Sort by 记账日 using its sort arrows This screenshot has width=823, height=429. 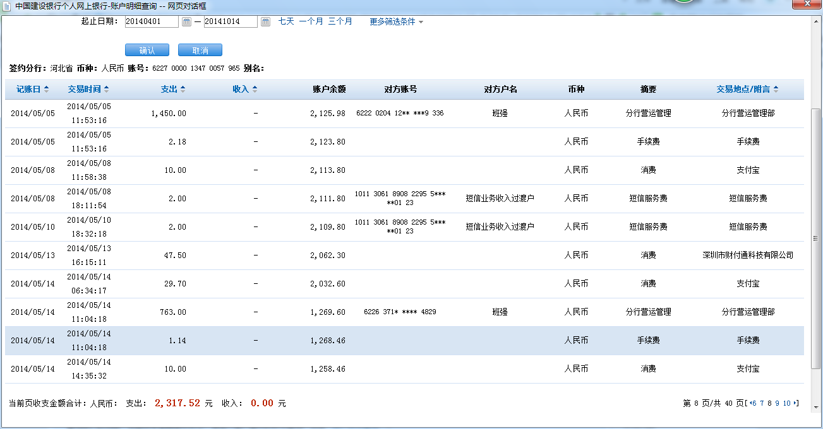[46, 90]
